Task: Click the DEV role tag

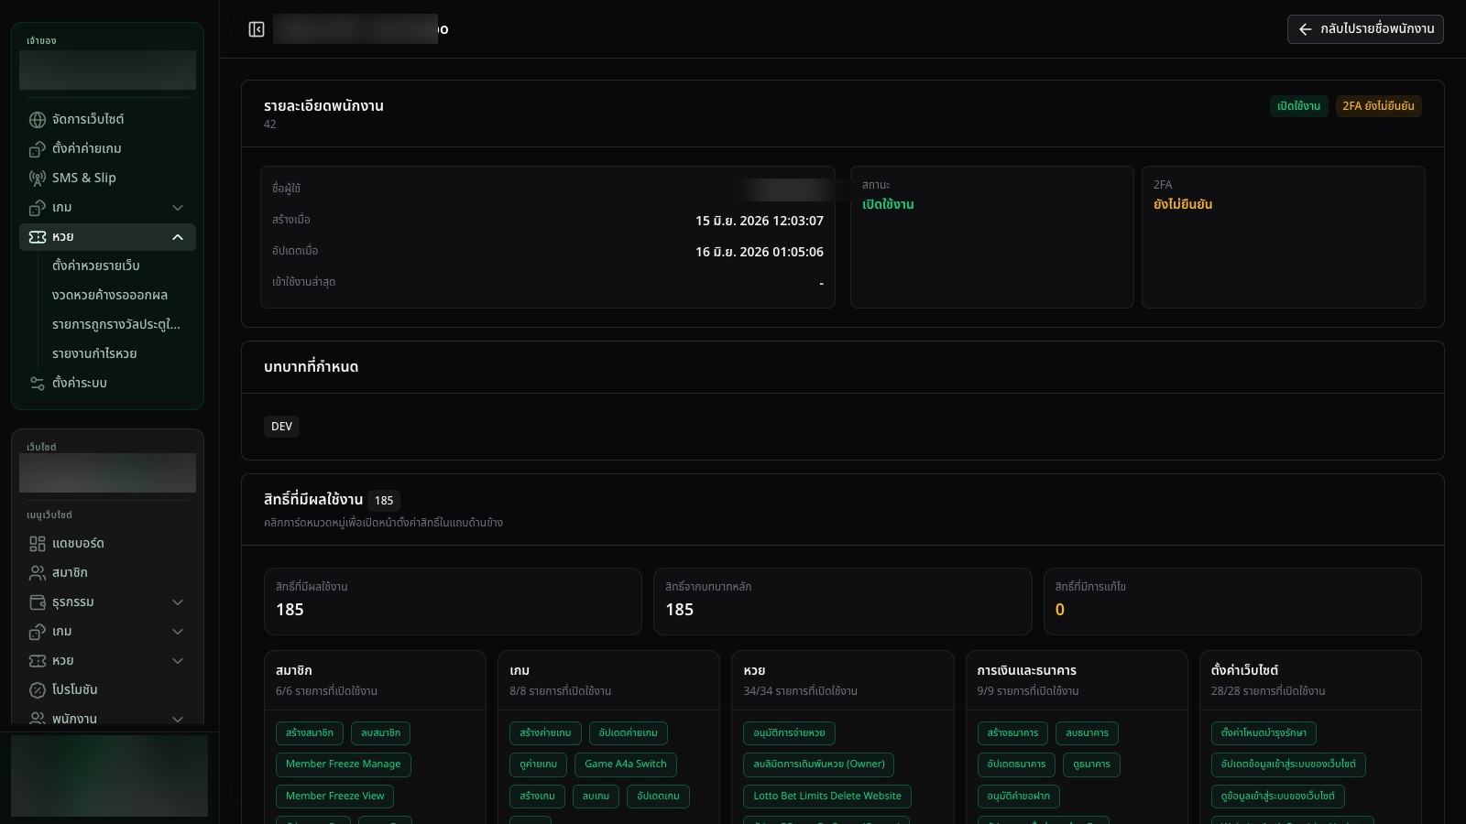Action: [281, 427]
